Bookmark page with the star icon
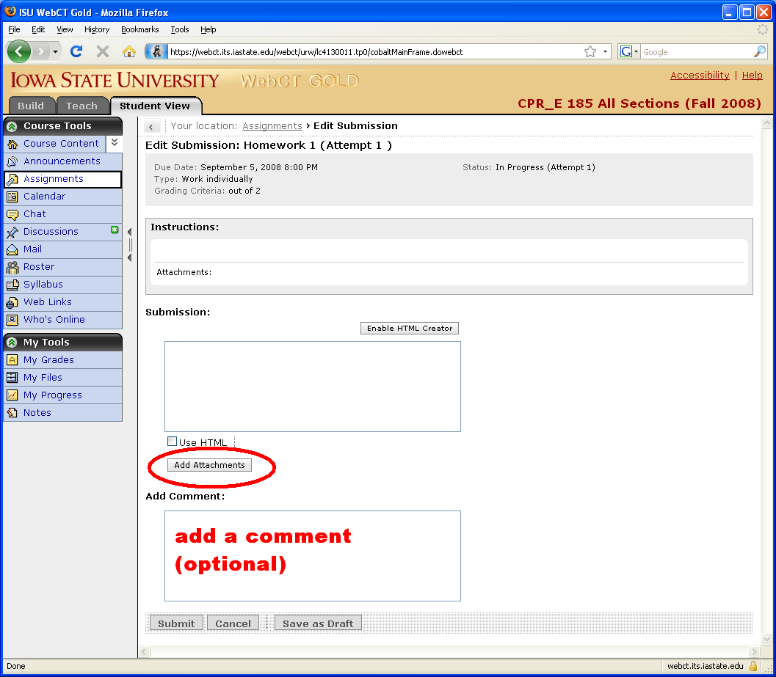 pyautogui.click(x=590, y=51)
